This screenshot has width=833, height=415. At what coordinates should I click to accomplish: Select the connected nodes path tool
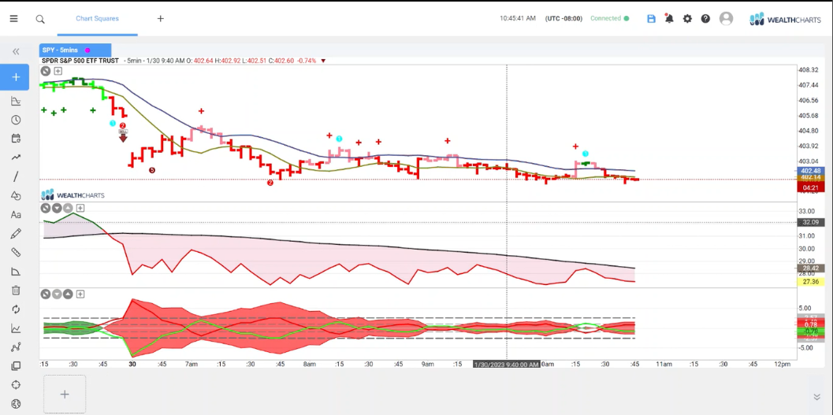[x=16, y=347]
